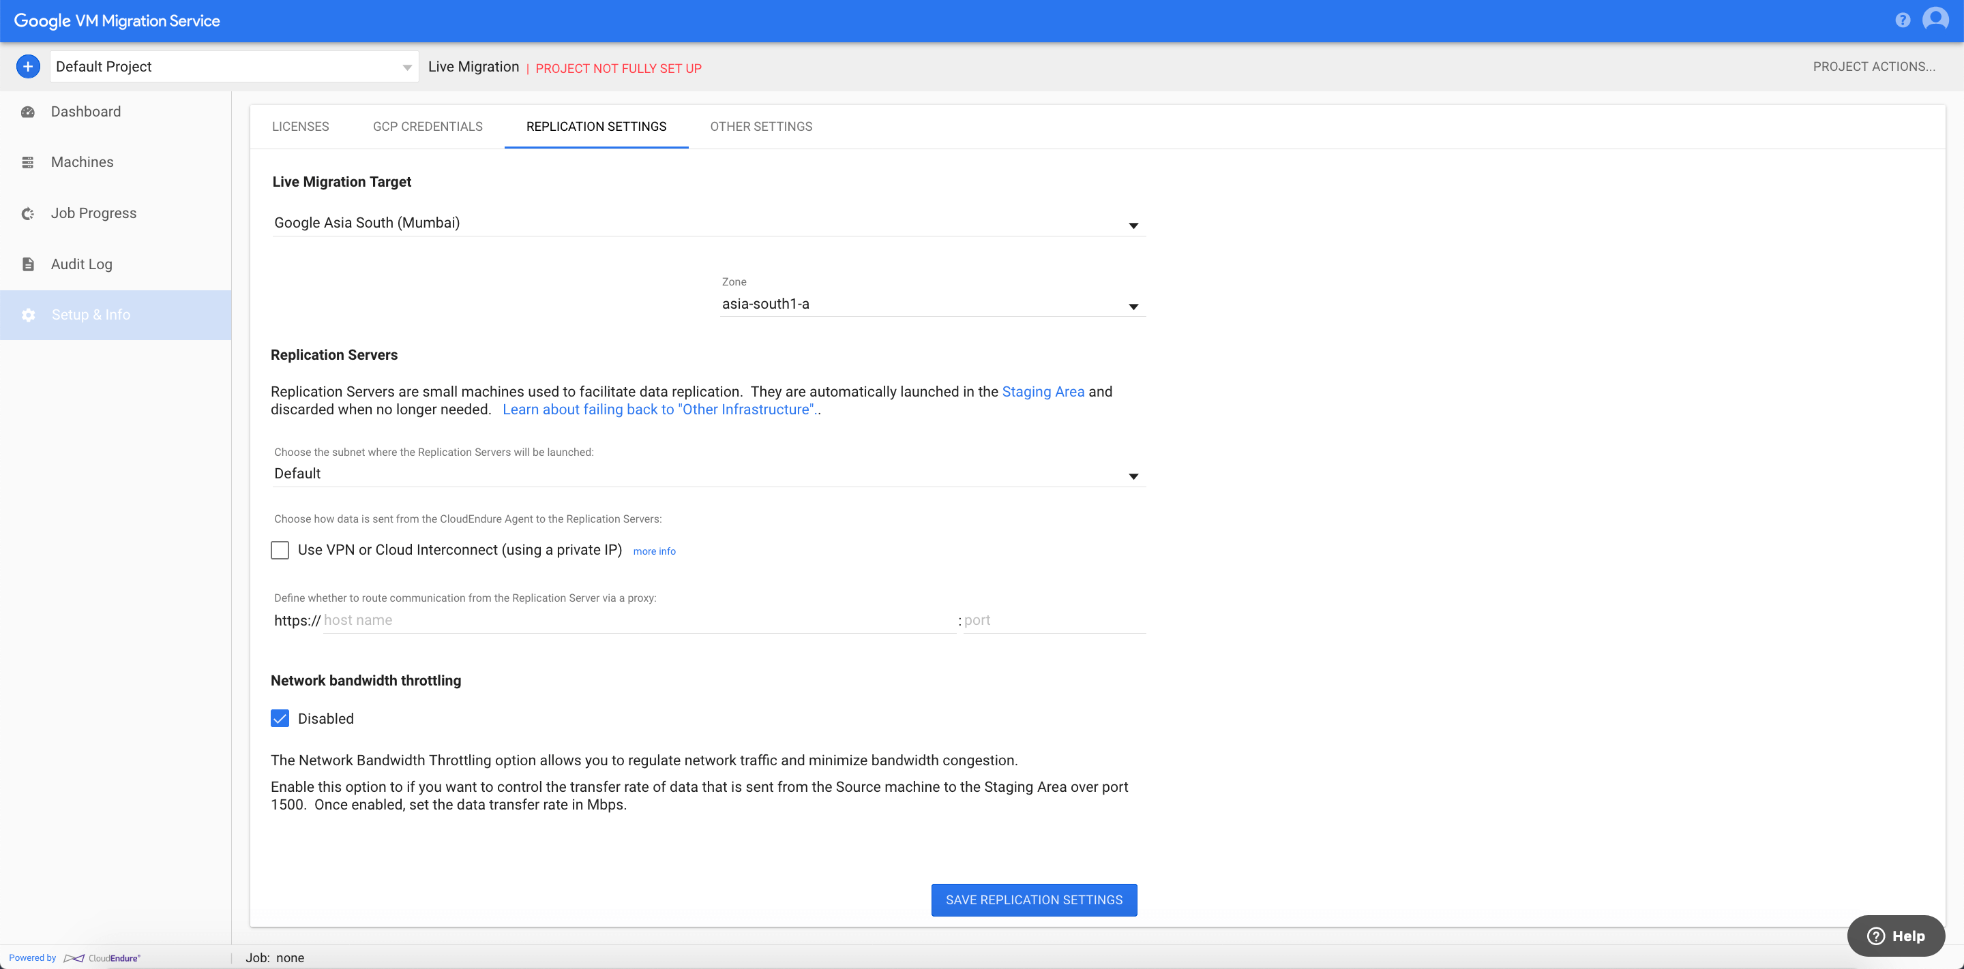This screenshot has width=1964, height=969.
Task: Switch to the GCP Credentials tab
Action: pyautogui.click(x=428, y=127)
